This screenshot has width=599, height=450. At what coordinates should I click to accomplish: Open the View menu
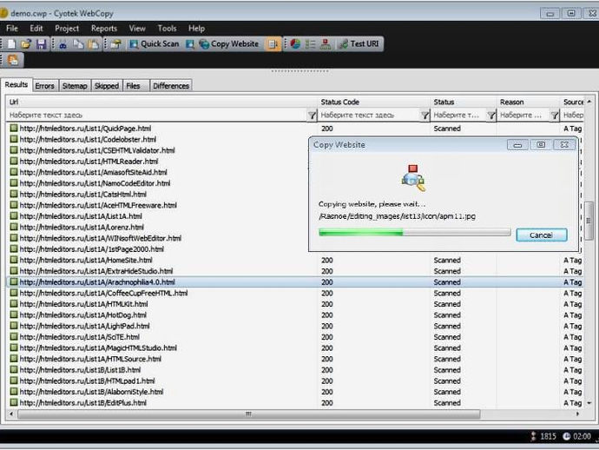tap(137, 29)
